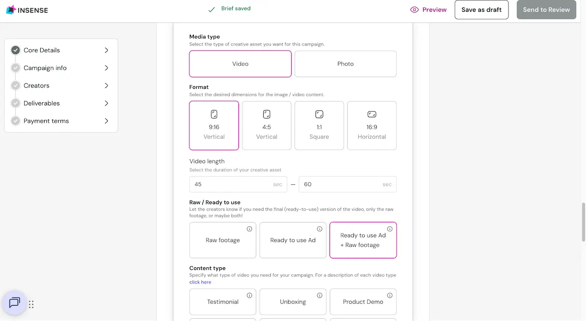Click the drag handle beside the chat widget

tap(31, 304)
